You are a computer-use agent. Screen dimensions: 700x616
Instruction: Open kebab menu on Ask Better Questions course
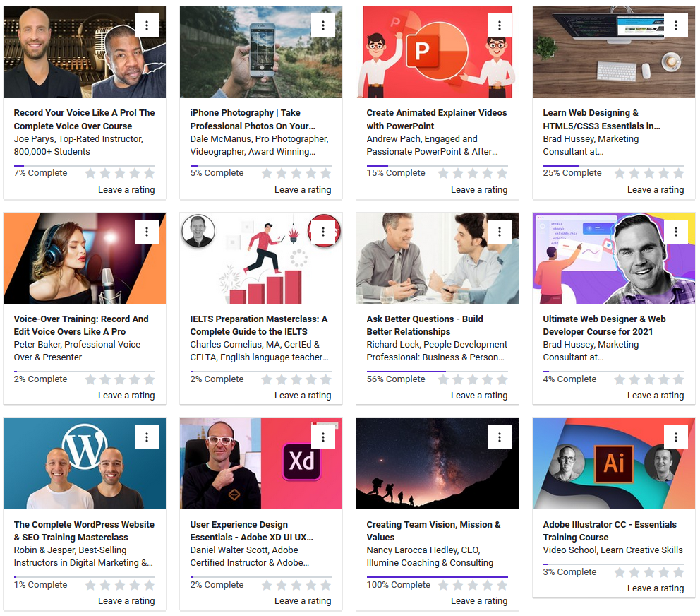coord(500,232)
